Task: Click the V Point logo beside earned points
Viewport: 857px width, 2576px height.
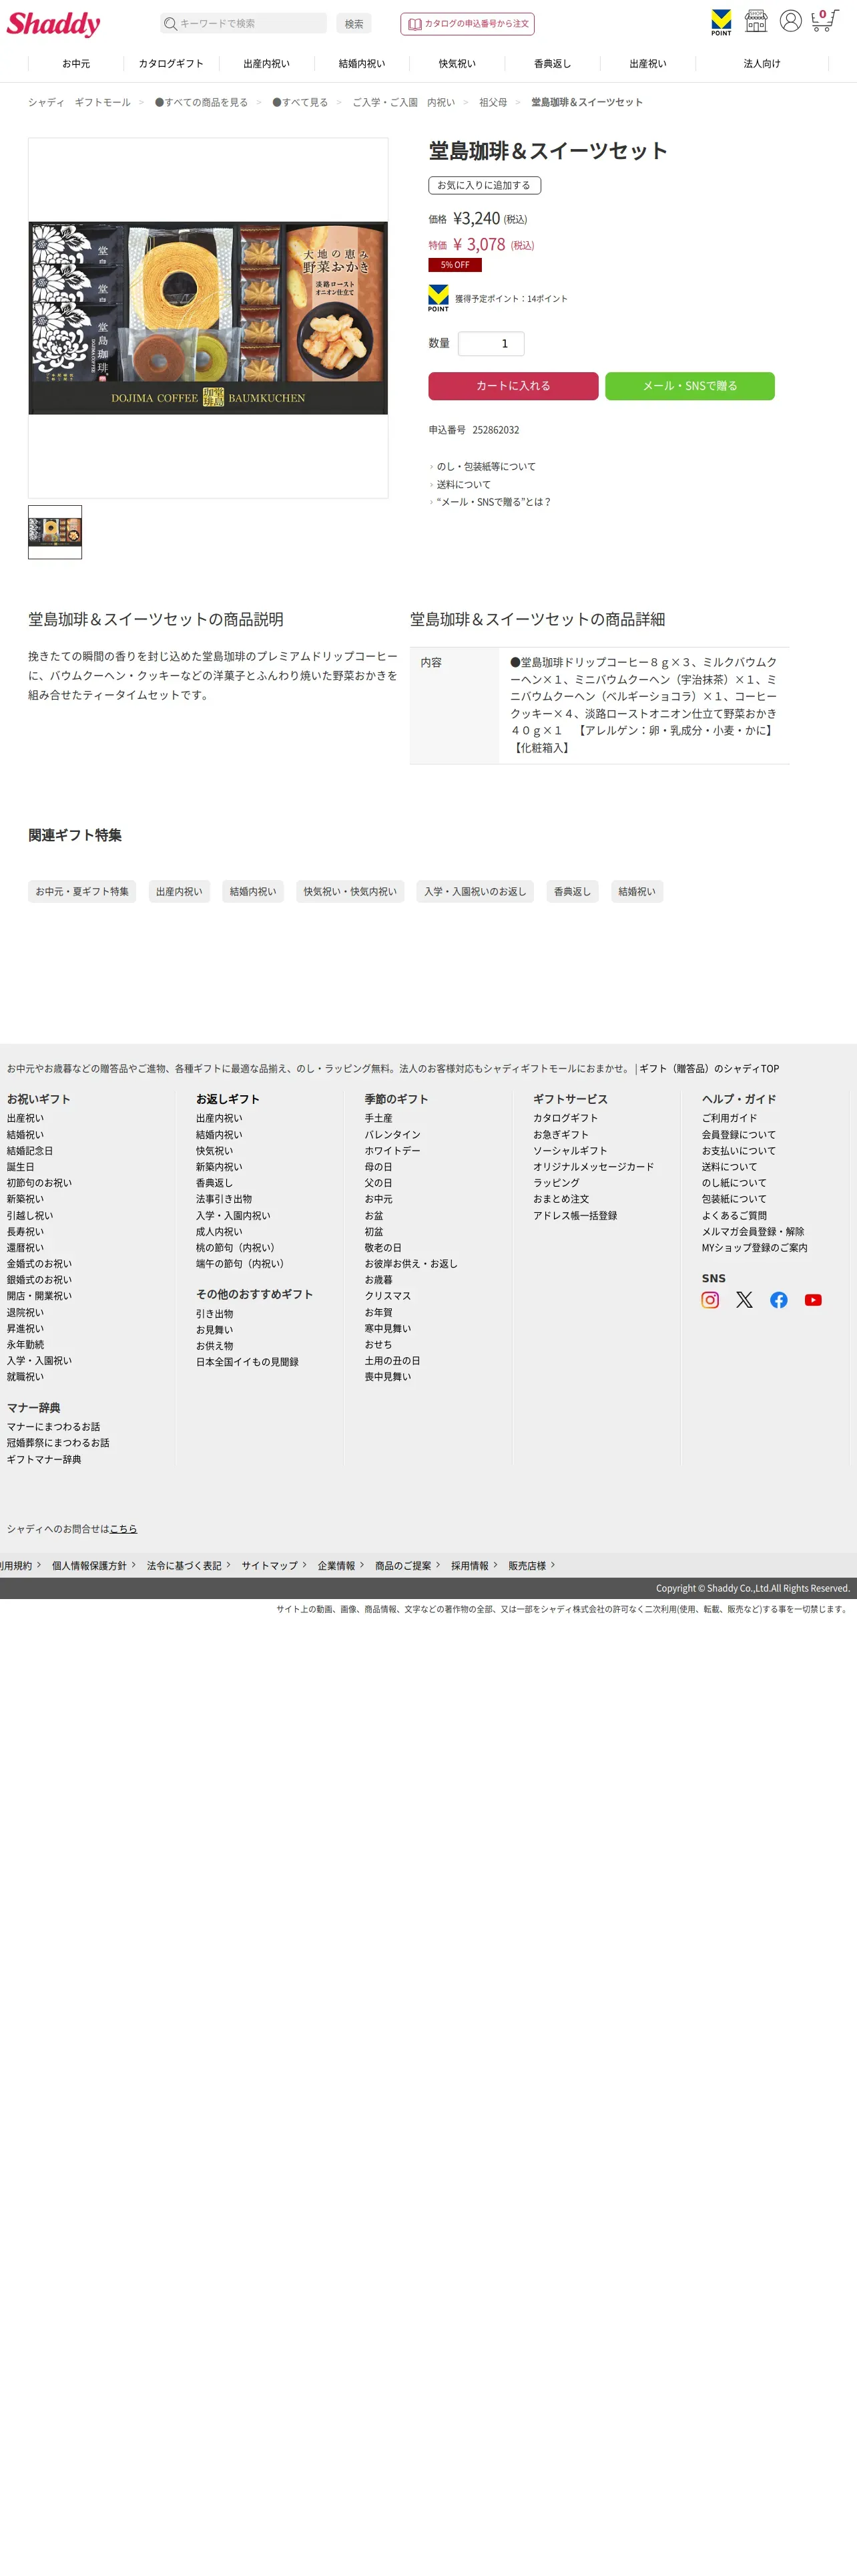Action: [x=439, y=298]
